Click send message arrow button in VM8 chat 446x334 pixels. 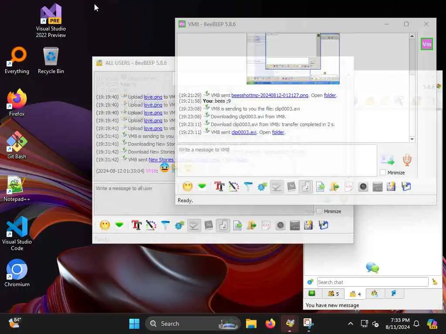point(388,160)
